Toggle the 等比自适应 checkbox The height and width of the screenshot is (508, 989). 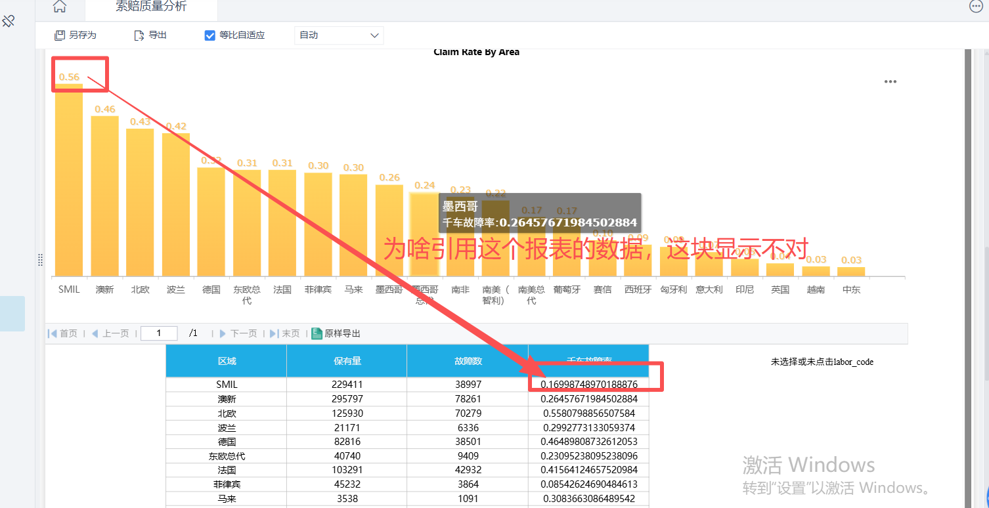(210, 35)
